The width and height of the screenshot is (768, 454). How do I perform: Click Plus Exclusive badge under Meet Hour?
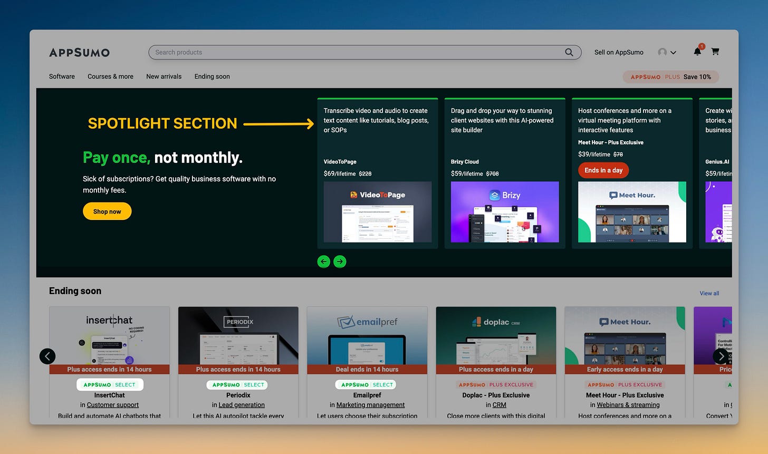(x=625, y=385)
